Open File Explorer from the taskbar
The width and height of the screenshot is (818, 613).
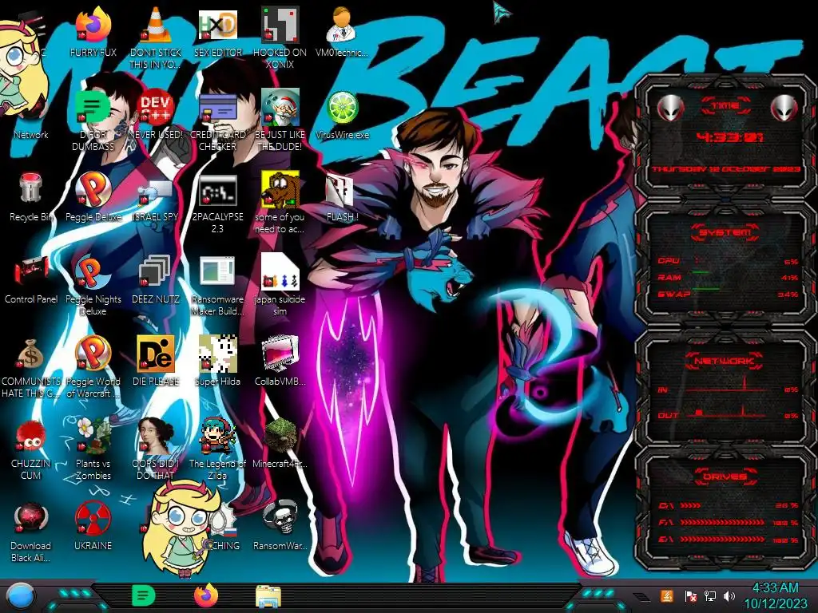point(268,597)
